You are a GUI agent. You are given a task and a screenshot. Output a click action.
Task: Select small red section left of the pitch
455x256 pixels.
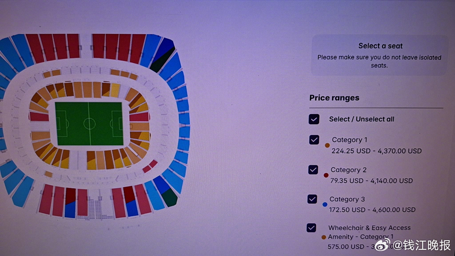point(39,117)
